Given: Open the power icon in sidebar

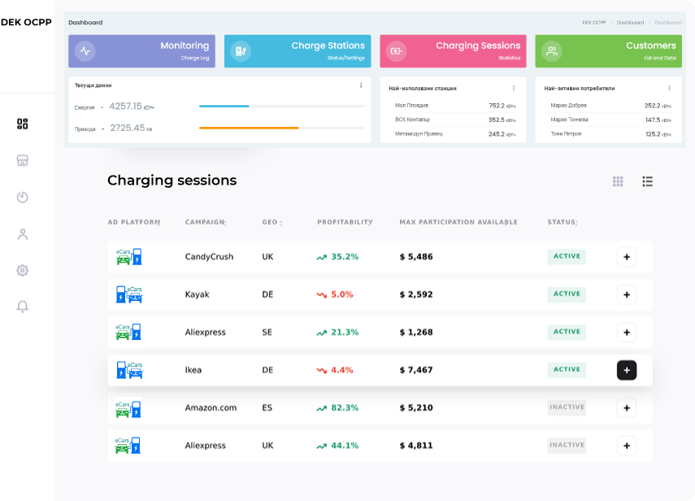Looking at the screenshot, I should coord(23,197).
